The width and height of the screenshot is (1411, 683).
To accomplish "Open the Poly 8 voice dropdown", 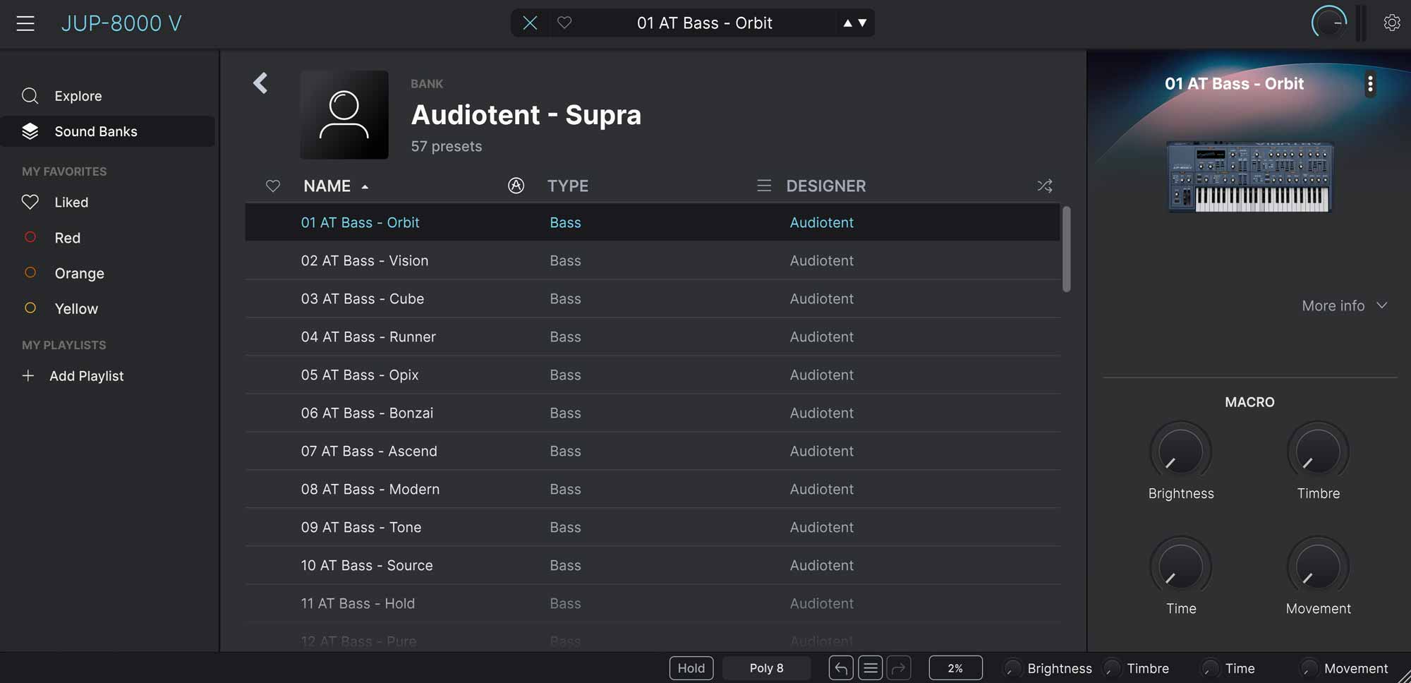I will click(766, 668).
